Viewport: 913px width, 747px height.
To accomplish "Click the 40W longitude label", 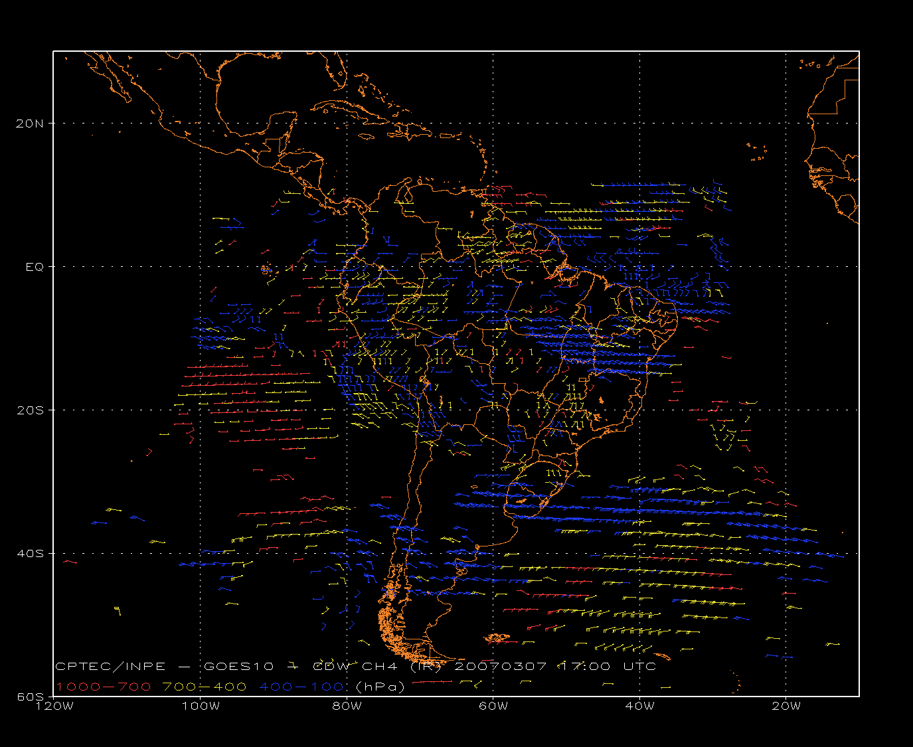I will click(x=639, y=706).
